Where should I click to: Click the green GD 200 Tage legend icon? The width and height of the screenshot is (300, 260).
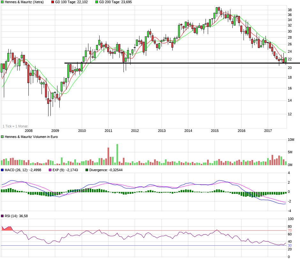pos(97,2)
